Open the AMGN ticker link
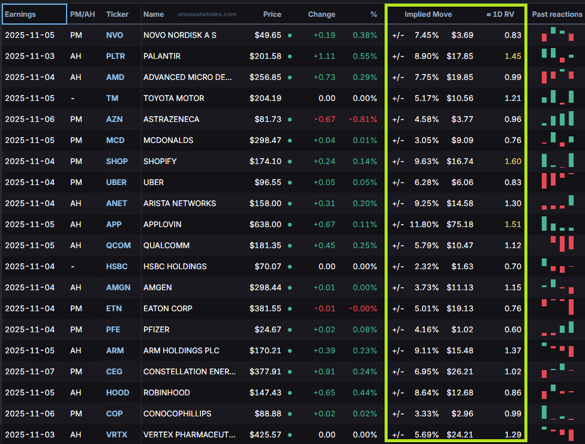 coord(118,287)
